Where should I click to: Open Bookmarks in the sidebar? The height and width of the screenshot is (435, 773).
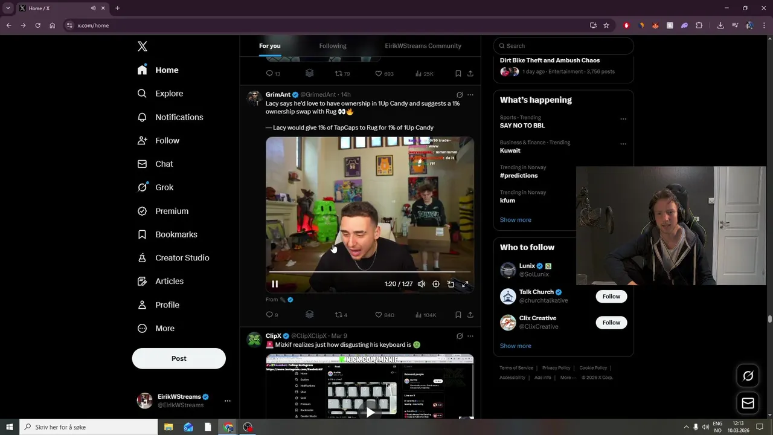pyautogui.click(x=168, y=234)
